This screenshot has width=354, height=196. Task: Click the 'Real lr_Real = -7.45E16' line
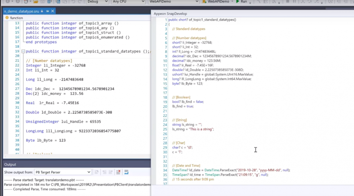[x=52, y=103]
